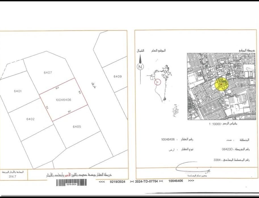Select plot 6401 on the parcel map

click(x=18, y=91)
